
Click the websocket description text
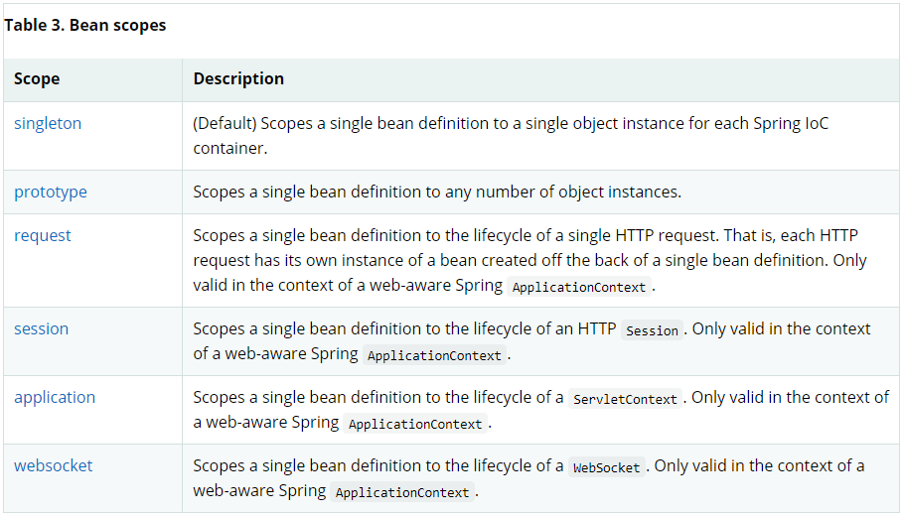click(377, 466)
